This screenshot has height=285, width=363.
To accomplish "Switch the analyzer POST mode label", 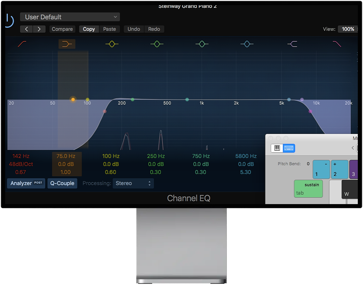I will click(x=38, y=183).
